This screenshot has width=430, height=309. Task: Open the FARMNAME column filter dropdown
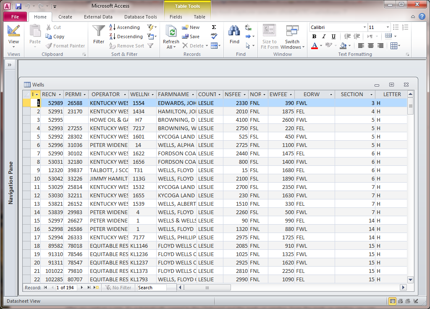coord(193,94)
